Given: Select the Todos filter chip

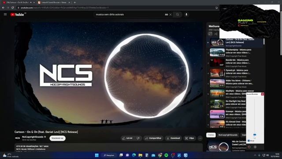Looking at the screenshot, I should pyautogui.click(x=211, y=135).
